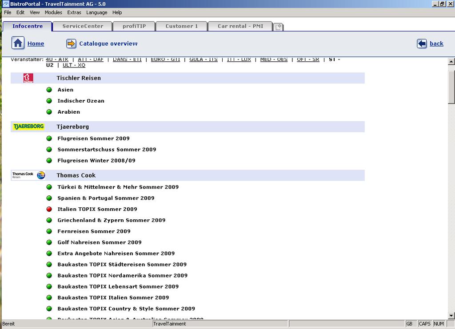Click green dot beside Baukasten TOPIX Country & Style
The image size is (455, 329).
click(49, 309)
